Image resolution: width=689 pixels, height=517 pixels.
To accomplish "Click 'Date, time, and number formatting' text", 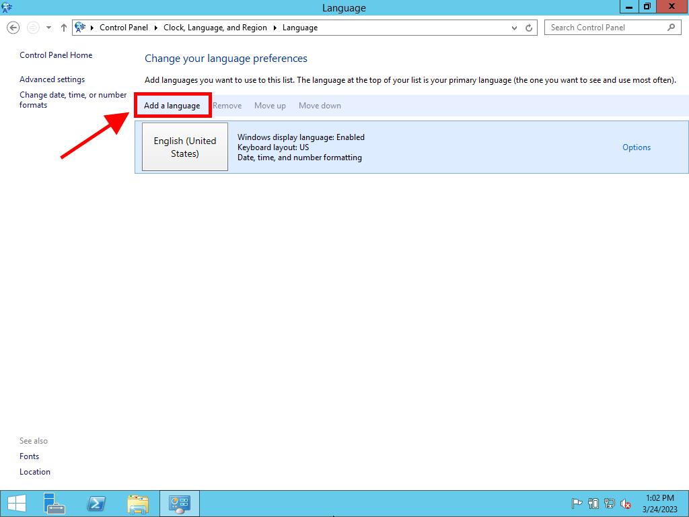I will tap(299, 158).
